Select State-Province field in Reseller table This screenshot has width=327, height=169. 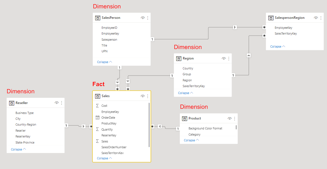(x=25, y=142)
